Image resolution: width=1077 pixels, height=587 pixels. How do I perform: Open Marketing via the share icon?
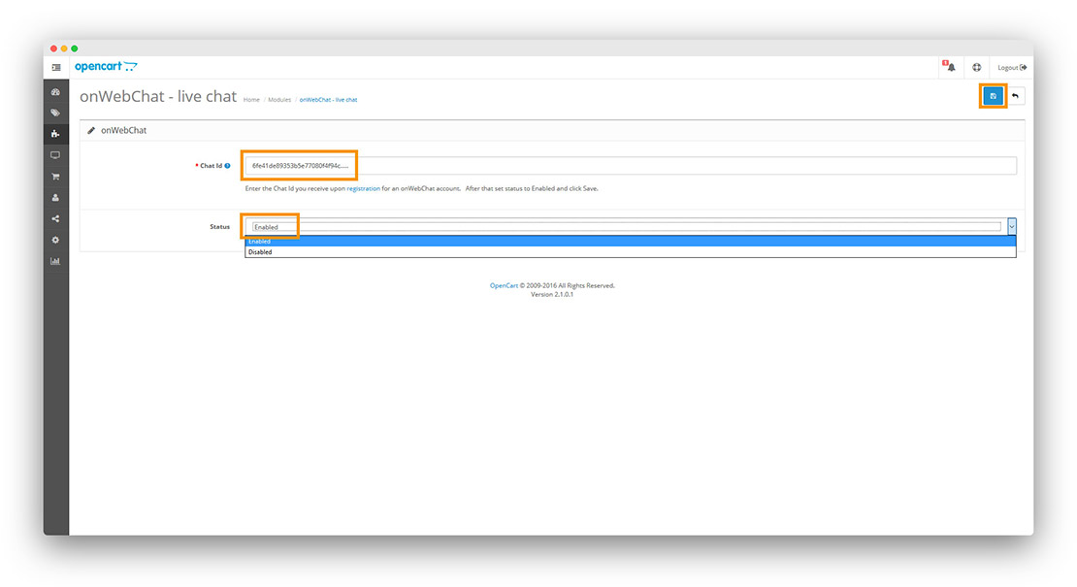[55, 218]
